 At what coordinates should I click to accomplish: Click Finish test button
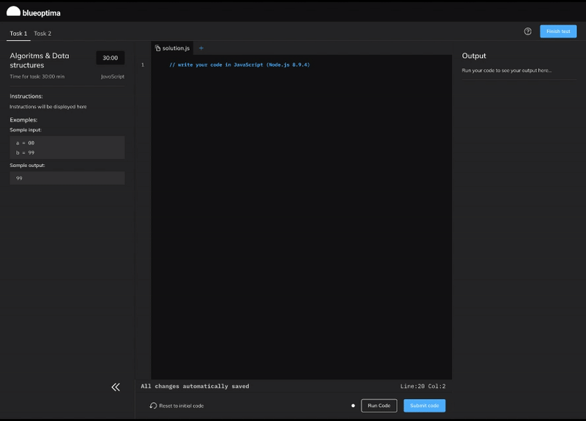[x=558, y=31]
